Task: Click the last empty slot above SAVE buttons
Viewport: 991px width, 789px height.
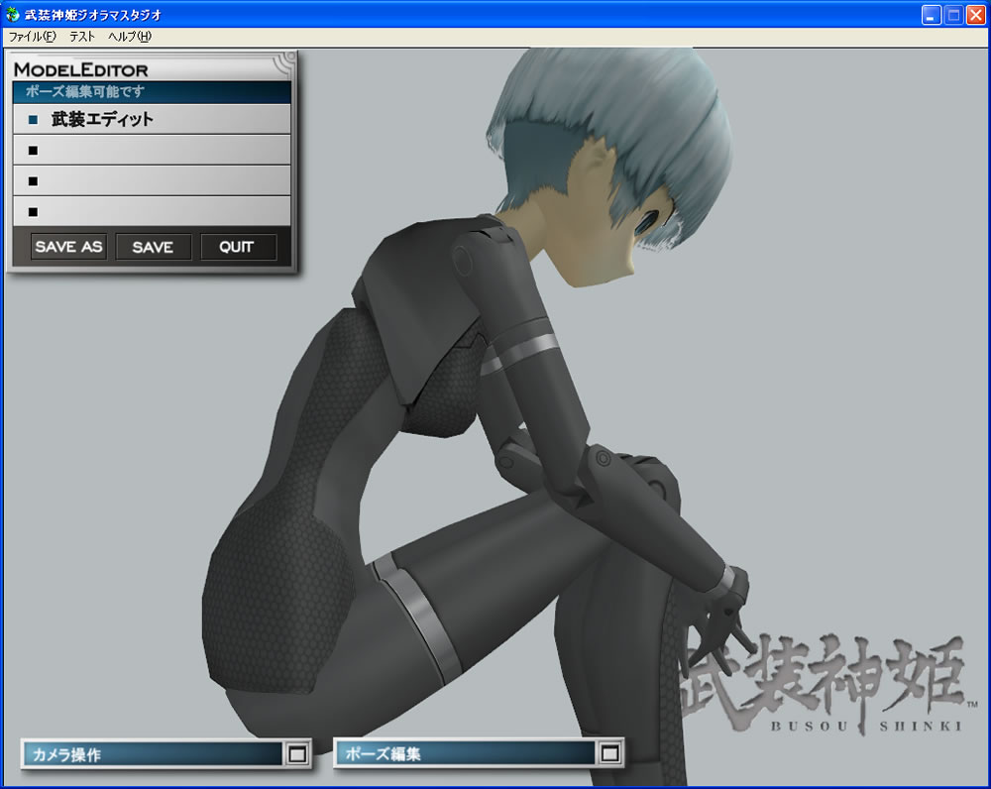Action: point(152,211)
